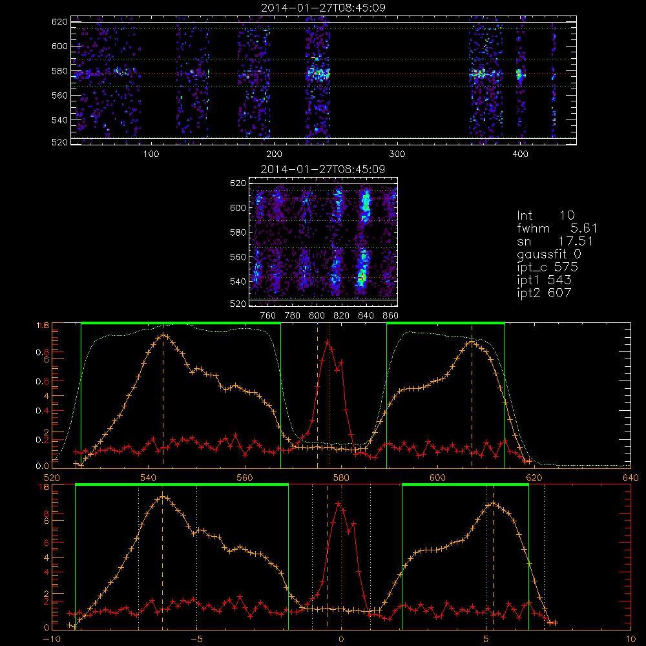
Task: Click x-axis label 800 on middle image
Action: 317,316
